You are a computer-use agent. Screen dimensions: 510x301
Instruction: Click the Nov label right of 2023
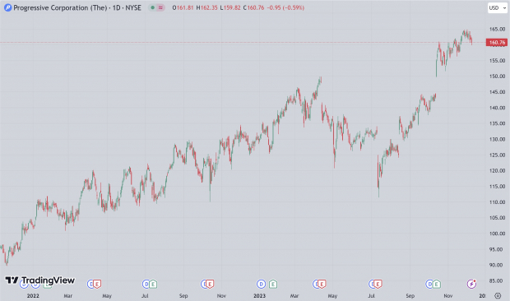point(448,295)
